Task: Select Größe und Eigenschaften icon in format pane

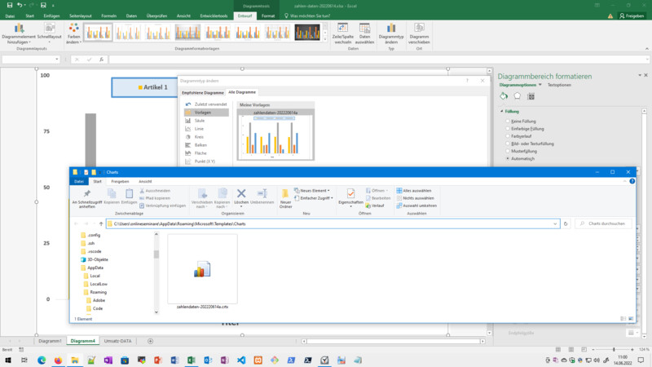Action: [x=531, y=96]
